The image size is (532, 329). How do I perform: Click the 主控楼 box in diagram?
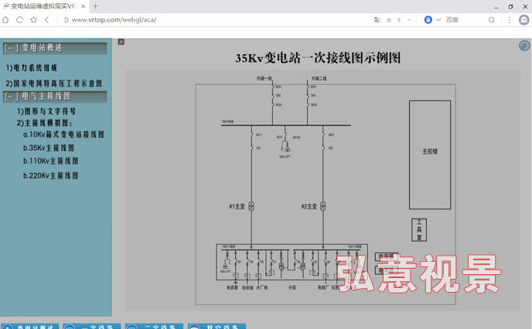(x=430, y=154)
